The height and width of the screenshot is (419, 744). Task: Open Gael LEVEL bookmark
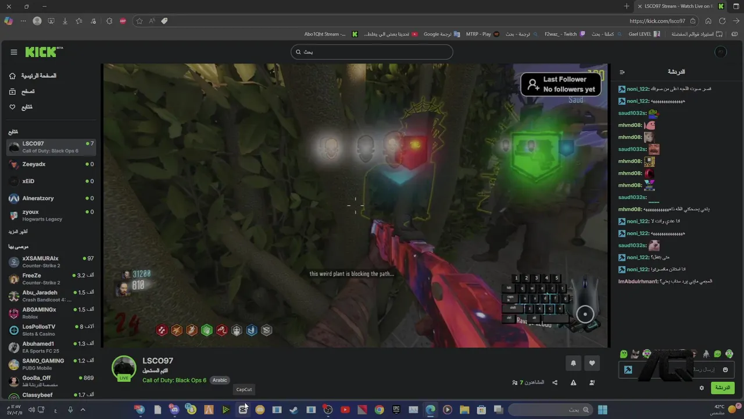pos(644,34)
